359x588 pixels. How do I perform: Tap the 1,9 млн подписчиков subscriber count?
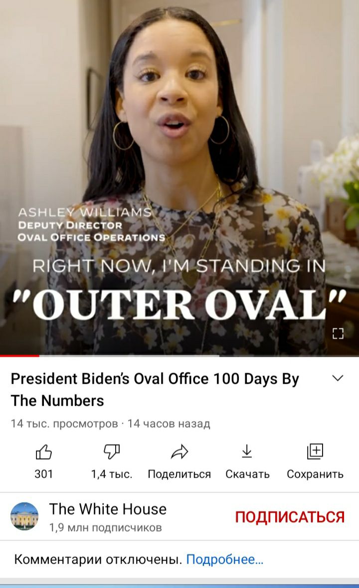tap(106, 528)
